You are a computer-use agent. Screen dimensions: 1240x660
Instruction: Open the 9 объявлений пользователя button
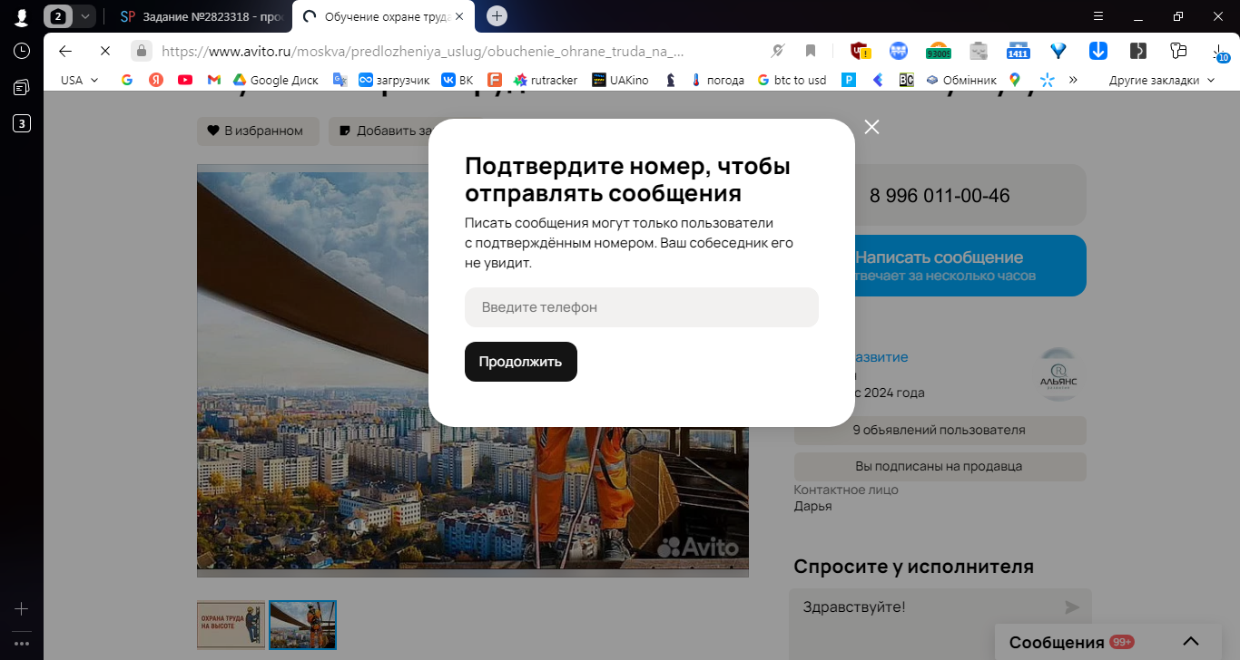pyautogui.click(x=940, y=431)
